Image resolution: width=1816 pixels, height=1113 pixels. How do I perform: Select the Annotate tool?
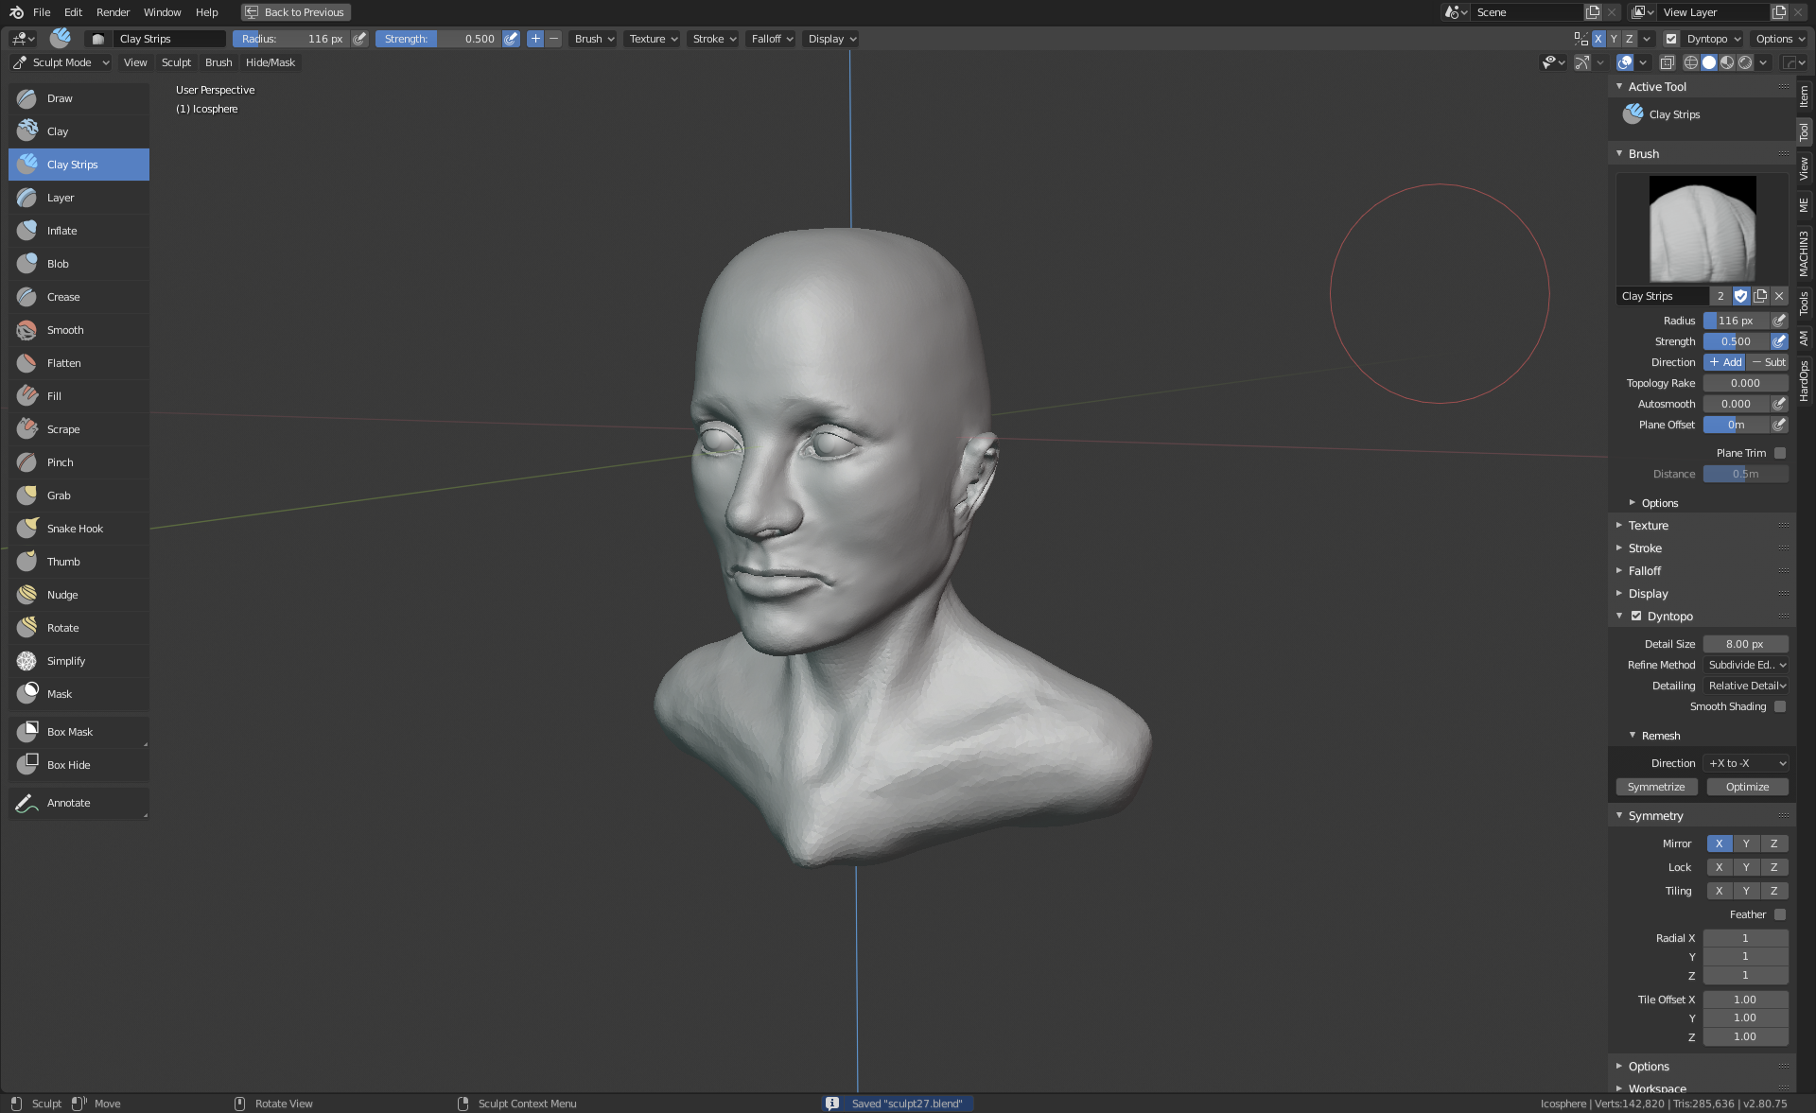point(69,803)
